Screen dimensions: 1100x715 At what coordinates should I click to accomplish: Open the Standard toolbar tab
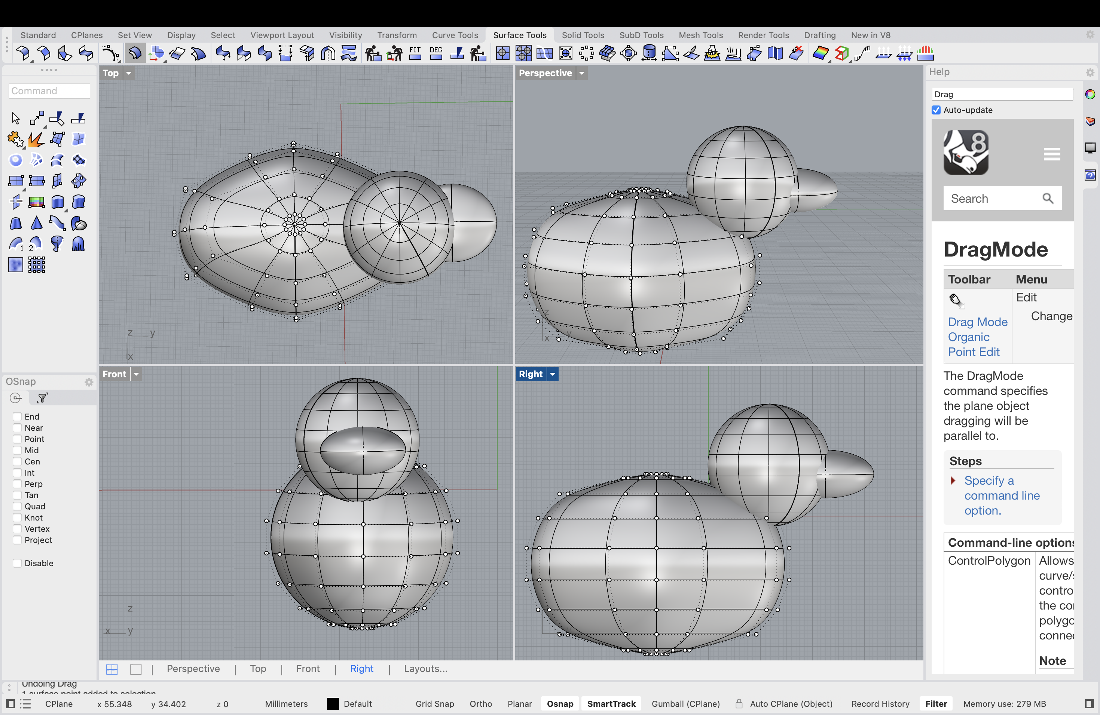tap(38, 35)
